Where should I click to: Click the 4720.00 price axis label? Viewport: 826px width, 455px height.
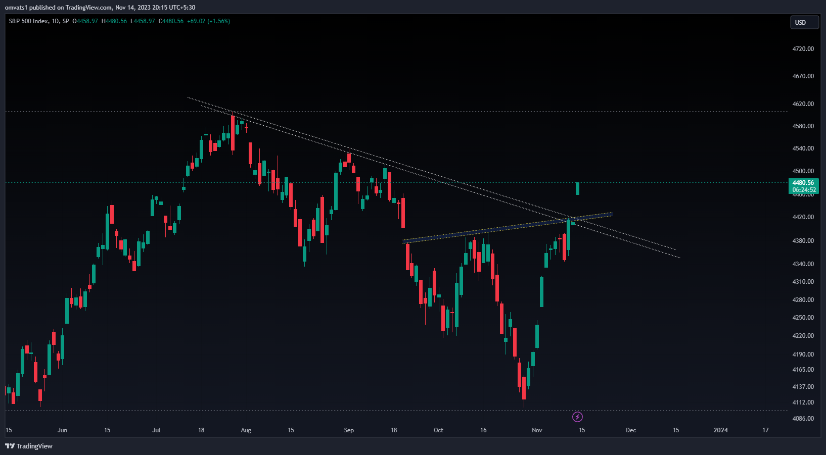(x=803, y=49)
